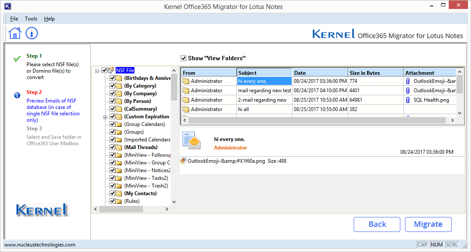Click folder icon of (Rules)

[119, 201]
